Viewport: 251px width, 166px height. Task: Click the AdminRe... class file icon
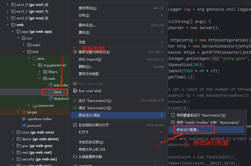coord(51,85)
